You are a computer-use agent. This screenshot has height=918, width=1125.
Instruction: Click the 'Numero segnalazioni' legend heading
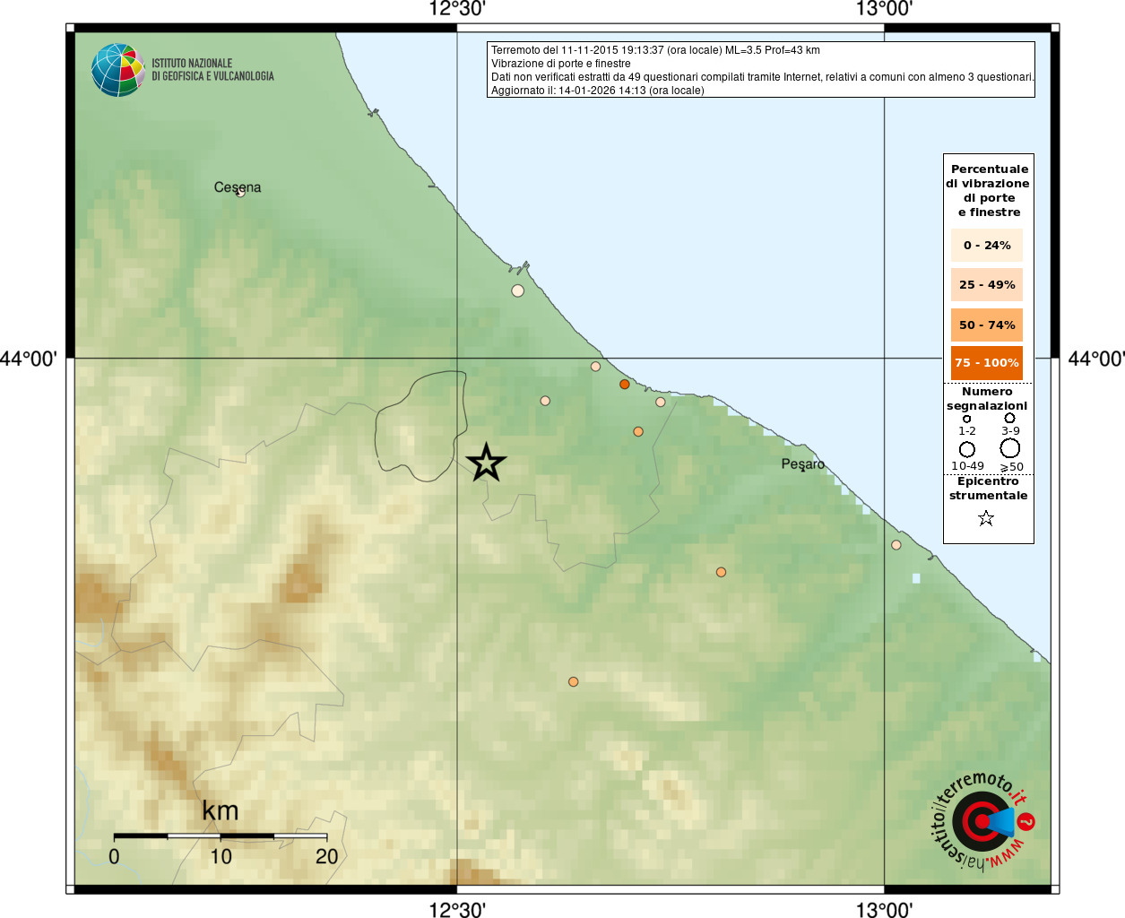(x=987, y=399)
